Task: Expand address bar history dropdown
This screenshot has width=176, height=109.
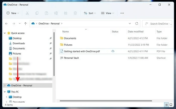Action: click(x=130, y=24)
